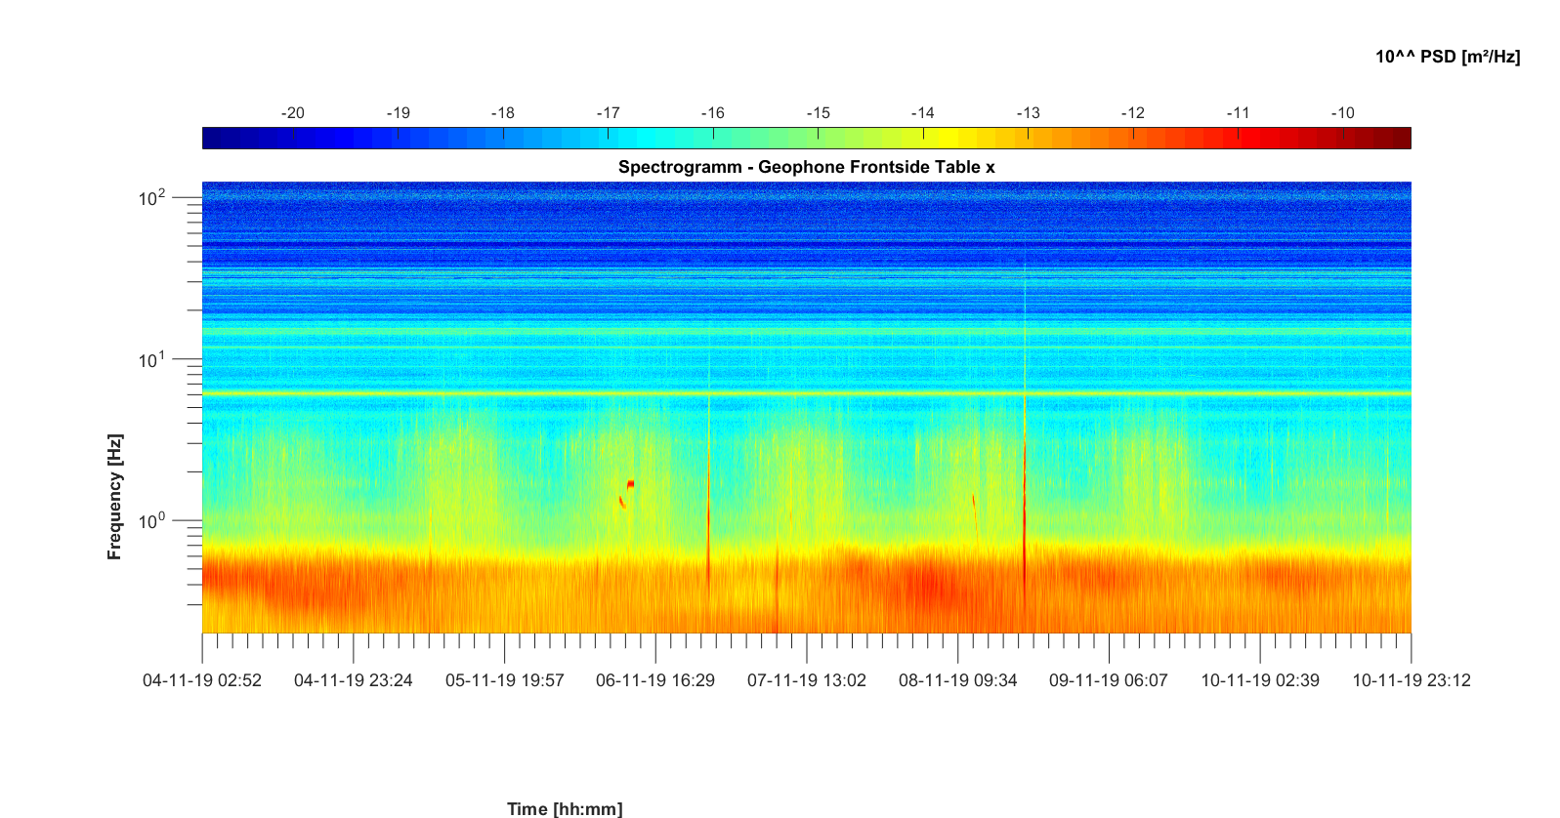The height and width of the screenshot is (818, 1560).
Task: Click the bright horizontal line near 6 Hz
Action: pos(807,393)
